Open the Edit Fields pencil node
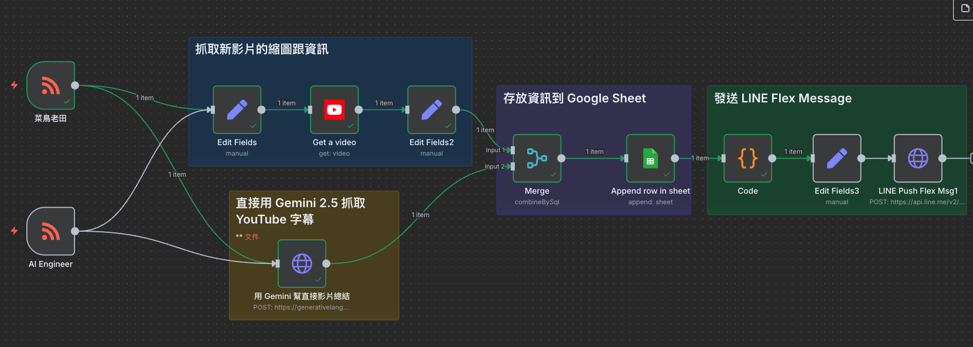This screenshot has width=973, height=347. point(237,110)
